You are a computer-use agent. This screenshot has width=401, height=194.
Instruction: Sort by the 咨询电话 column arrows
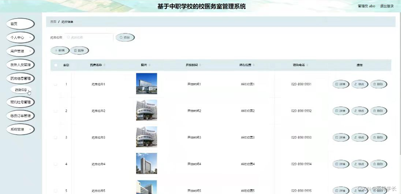coord(307,65)
